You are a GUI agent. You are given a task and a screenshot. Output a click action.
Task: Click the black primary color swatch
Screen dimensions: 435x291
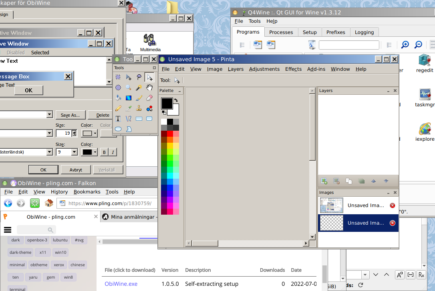(x=167, y=103)
